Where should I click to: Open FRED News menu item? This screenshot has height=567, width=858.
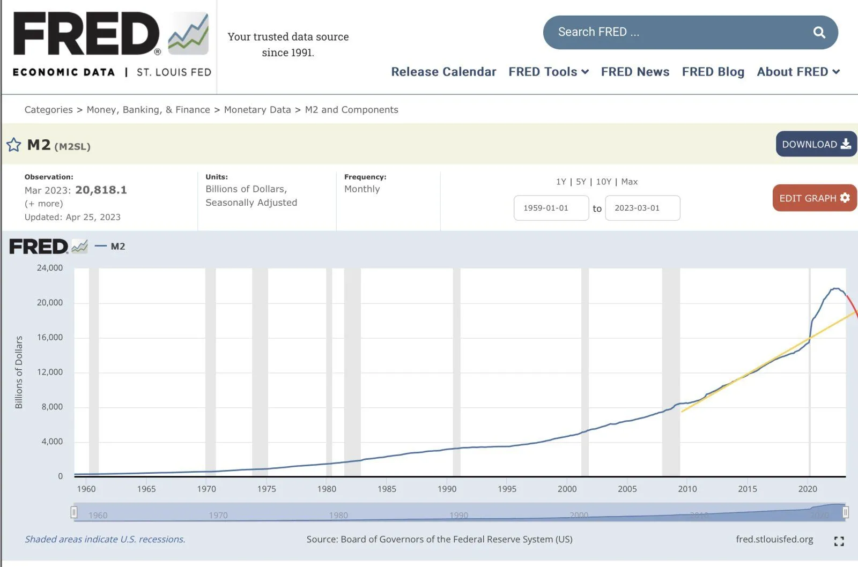[635, 72]
